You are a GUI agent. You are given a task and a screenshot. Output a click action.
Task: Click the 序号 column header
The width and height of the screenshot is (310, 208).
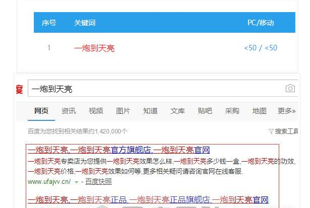(49, 23)
